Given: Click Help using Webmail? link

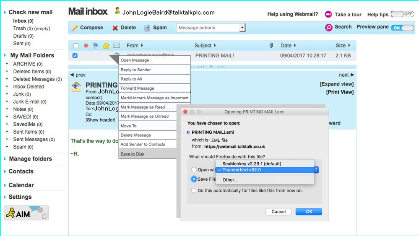Looking at the screenshot, I should coord(293,14).
